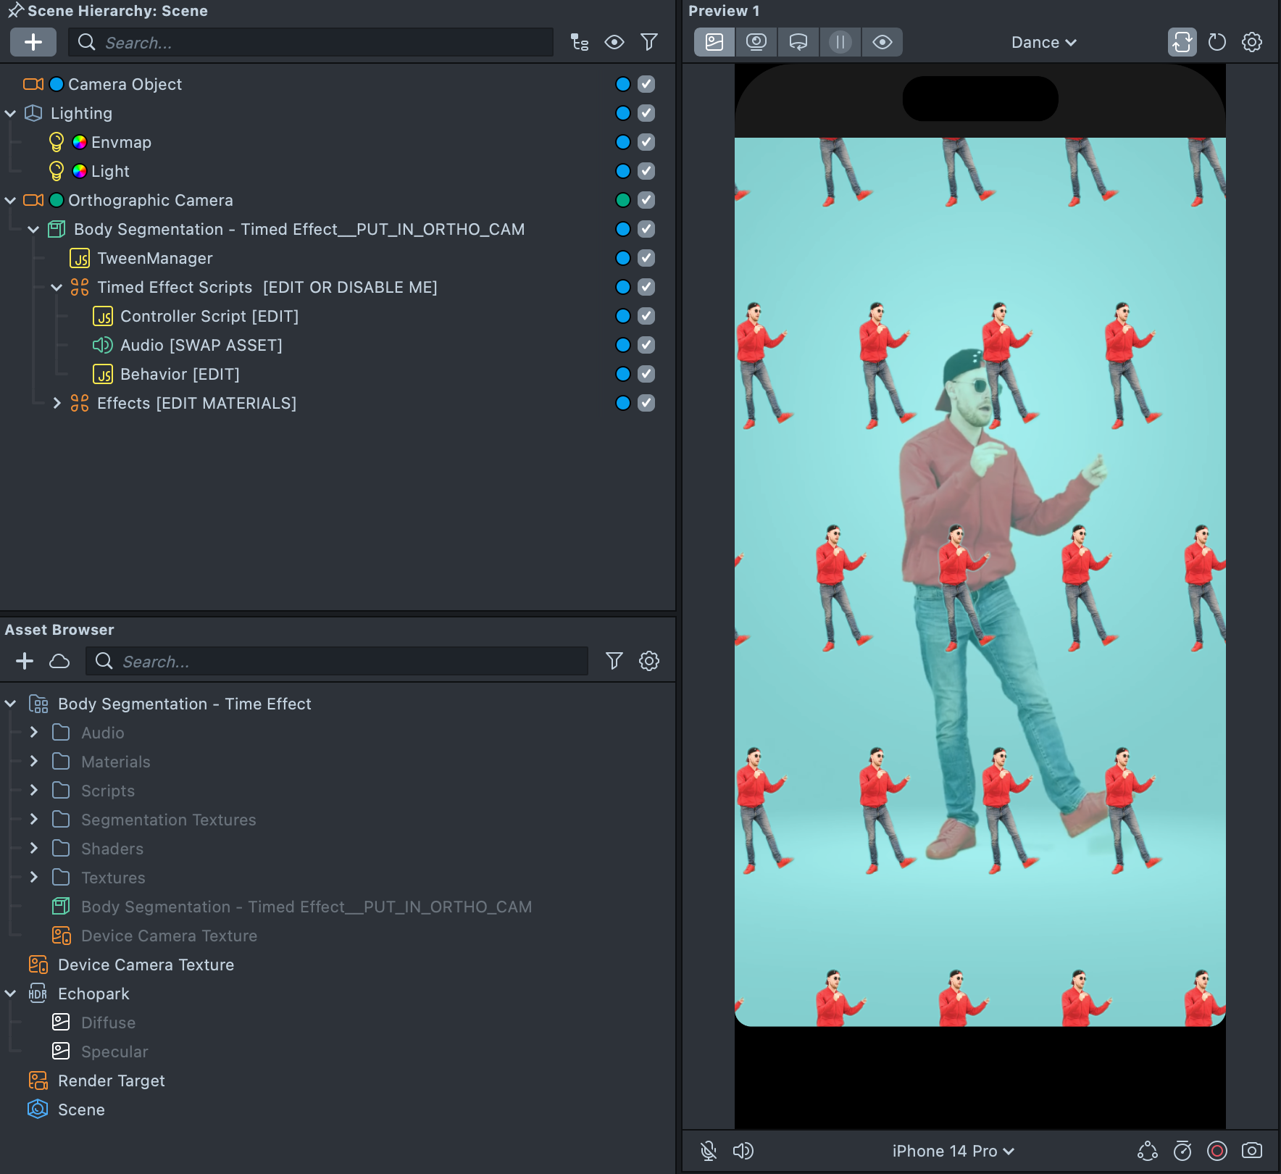1281x1174 pixels.
Task: Open Asset Library cloud icon
Action: [59, 661]
